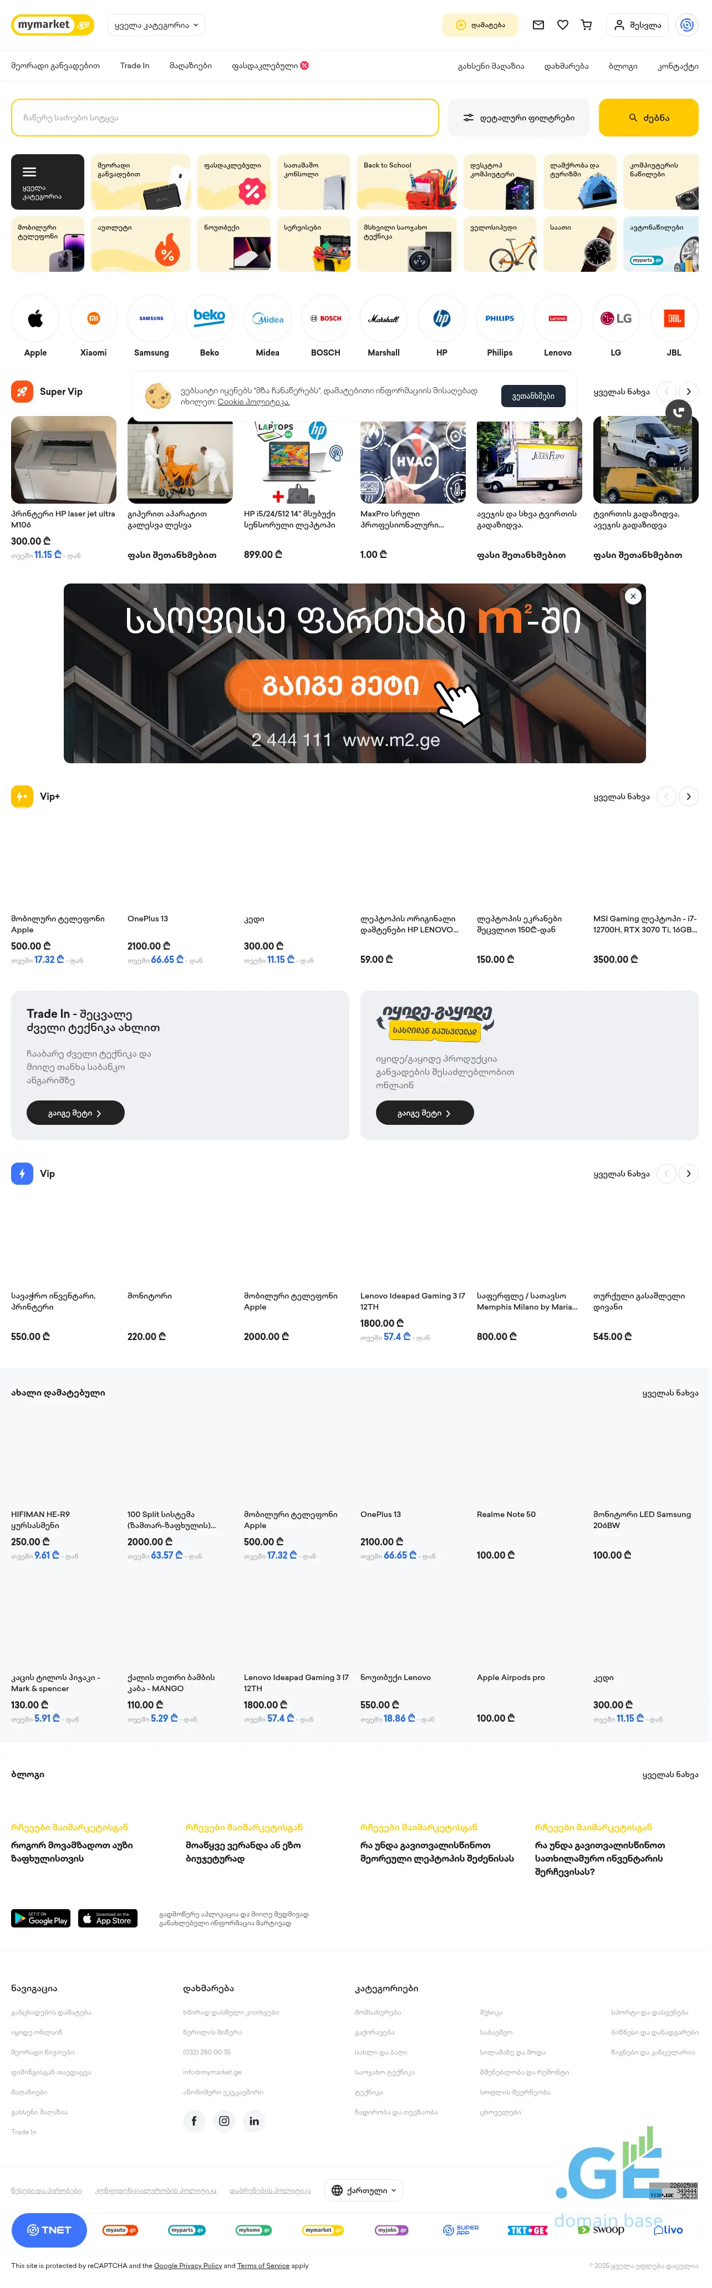The height and width of the screenshot is (2288, 712).
Task: Show next items in the Vip+ carousel
Action: [x=688, y=797]
